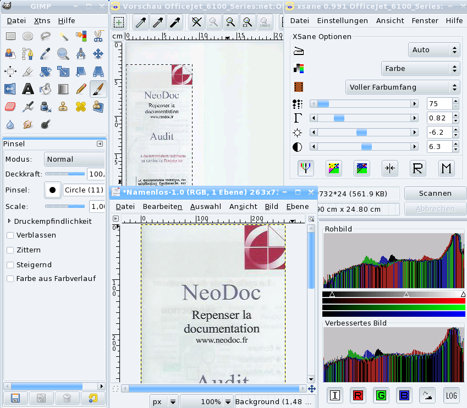The width and height of the screenshot is (467, 408).
Task: Click the LOG histogram scale button
Action: coord(451,395)
